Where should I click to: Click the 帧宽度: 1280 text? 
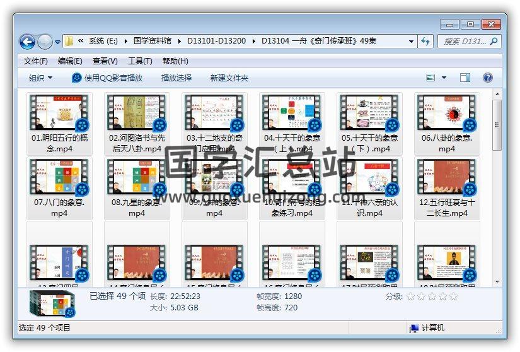click(x=279, y=296)
